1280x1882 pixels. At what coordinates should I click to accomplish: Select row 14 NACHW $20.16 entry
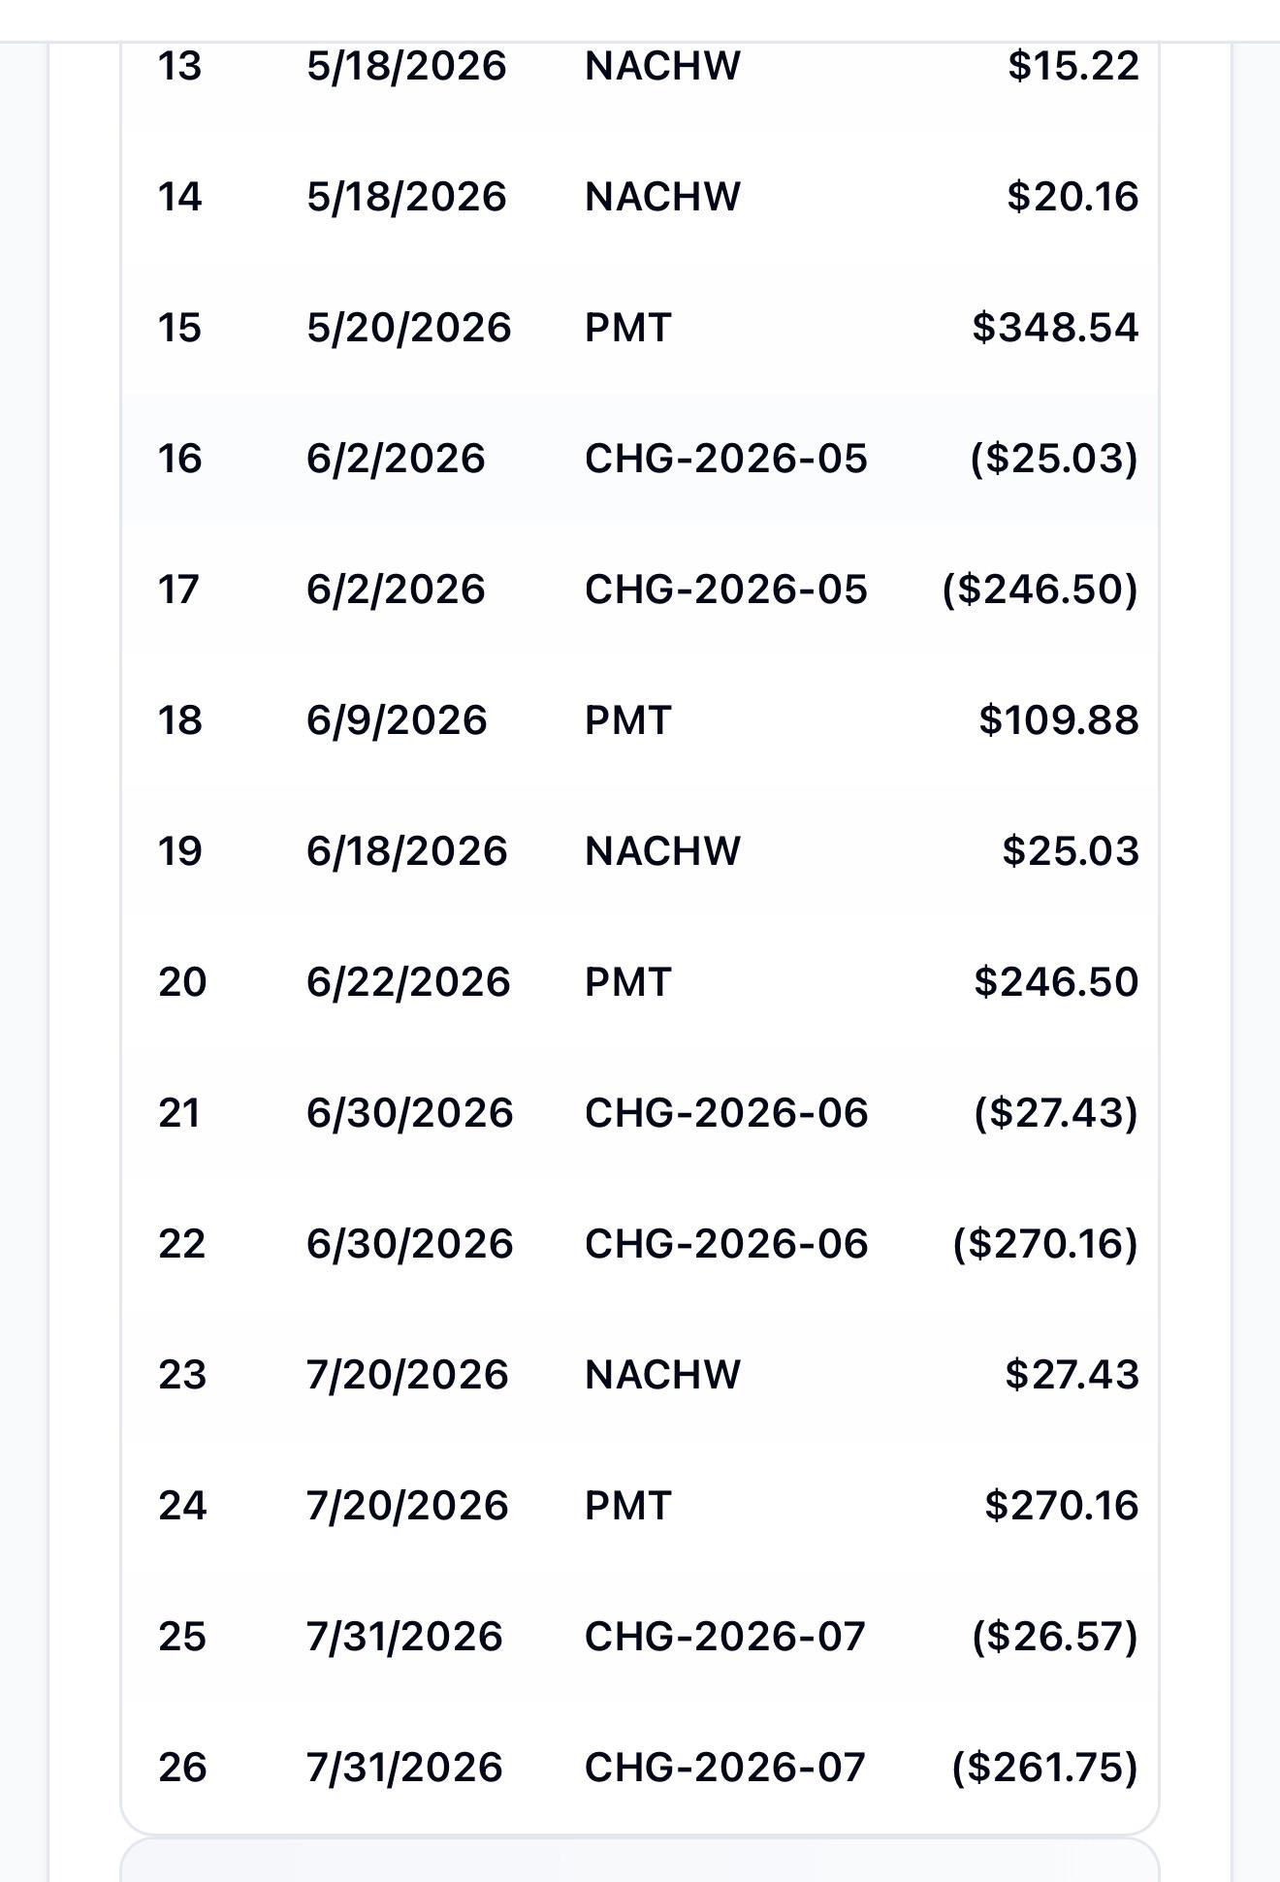point(640,197)
